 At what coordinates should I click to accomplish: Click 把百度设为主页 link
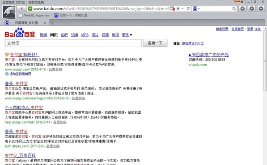193,43
